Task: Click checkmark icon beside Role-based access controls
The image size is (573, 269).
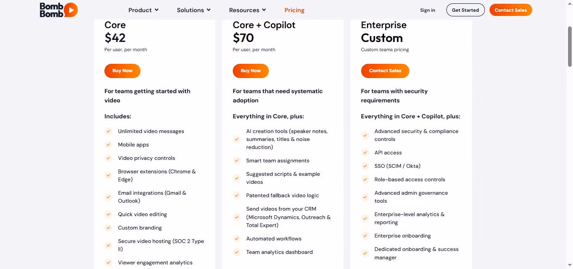Action: click(x=365, y=179)
